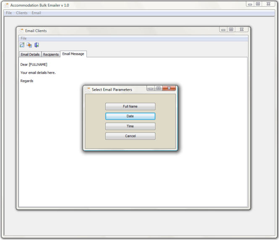Click the parameters gear toolbar icon

click(x=29, y=45)
